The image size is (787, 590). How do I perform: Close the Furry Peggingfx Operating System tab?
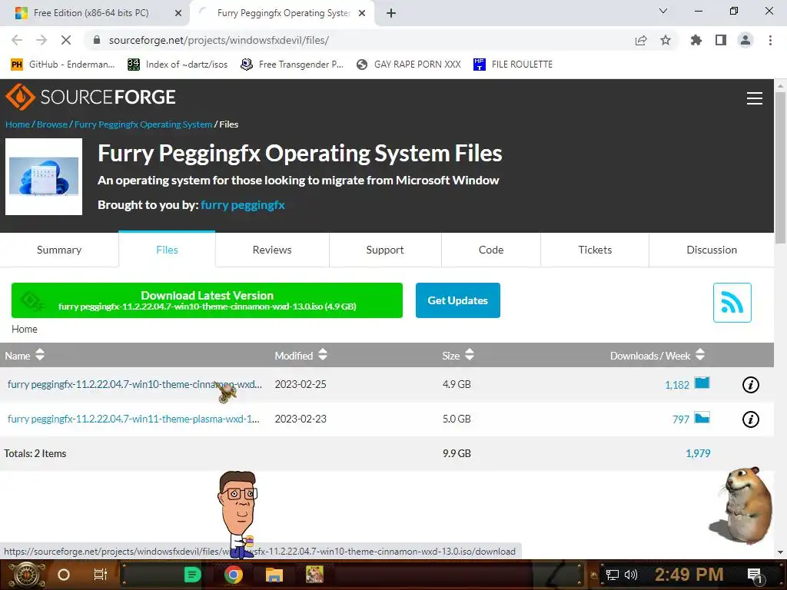tap(362, 13)
